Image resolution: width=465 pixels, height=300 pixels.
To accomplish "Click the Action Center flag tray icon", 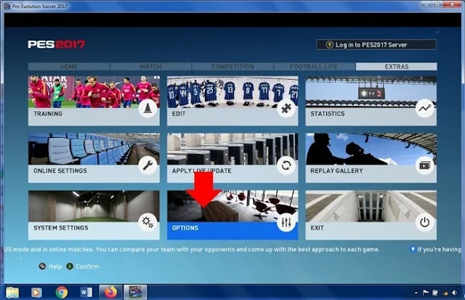I will (x=425, y=293).
